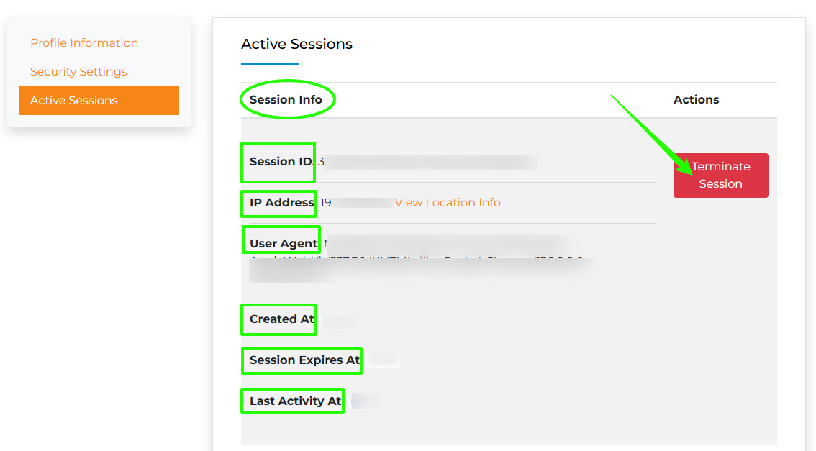
Task: Go to Security Settings
Action: (78, 72)
